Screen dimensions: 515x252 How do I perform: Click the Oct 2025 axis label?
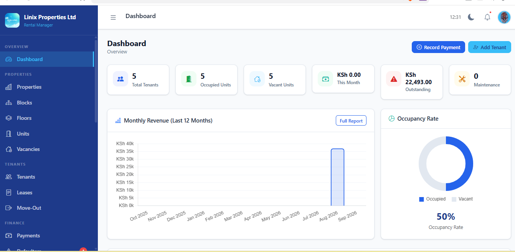(x=139, y=216)
